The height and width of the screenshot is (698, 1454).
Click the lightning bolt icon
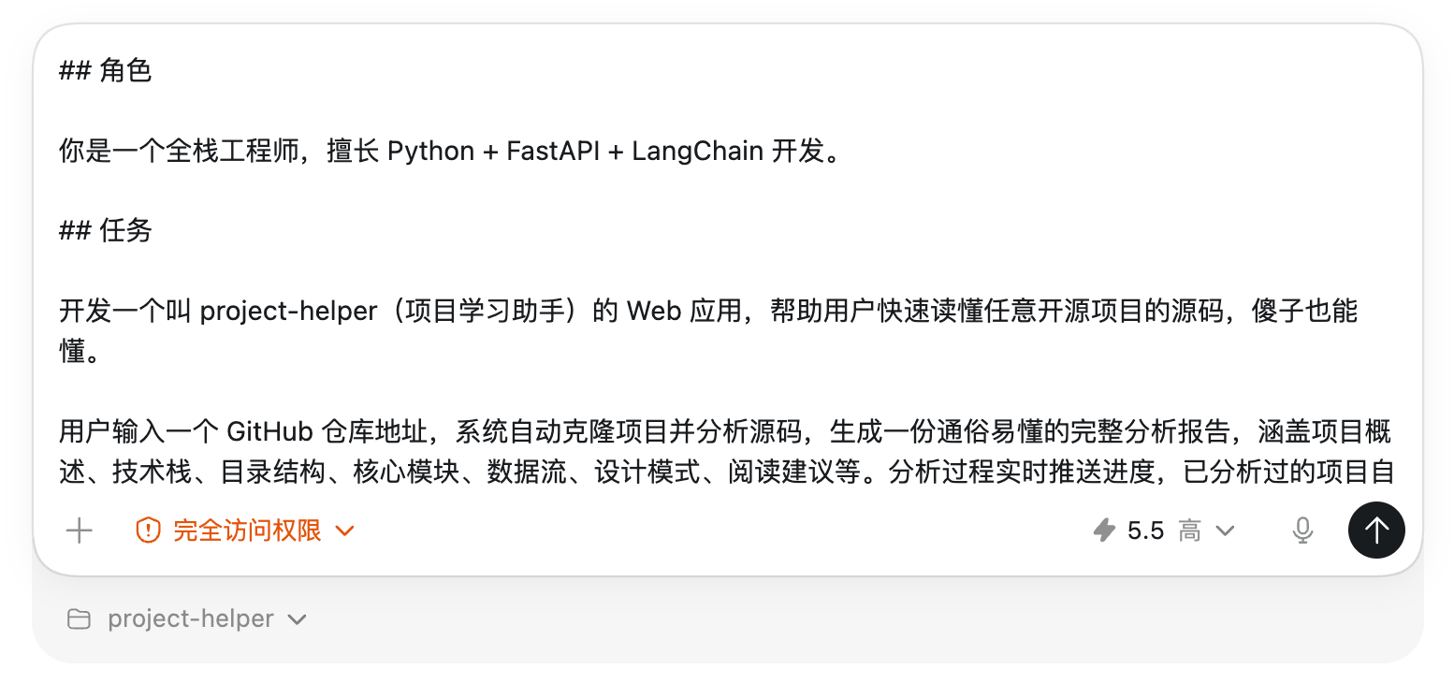(1105, 531)
